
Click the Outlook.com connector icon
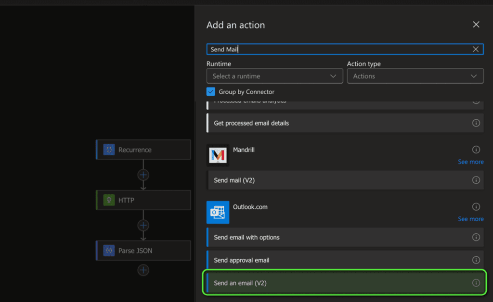(x=219, y=212)
